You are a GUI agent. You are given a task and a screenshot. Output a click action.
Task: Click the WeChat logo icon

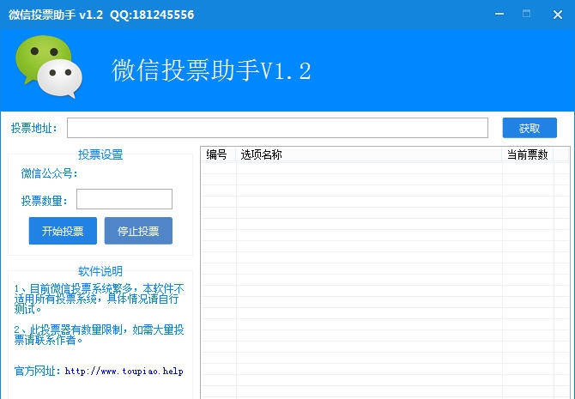[49, 67]
